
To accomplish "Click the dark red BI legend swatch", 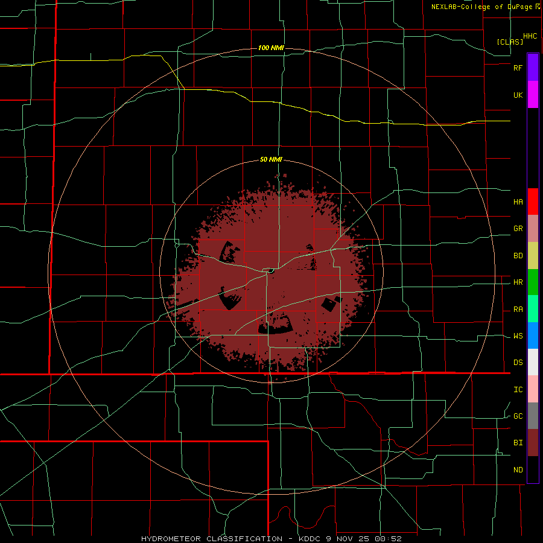I will 533,443.
